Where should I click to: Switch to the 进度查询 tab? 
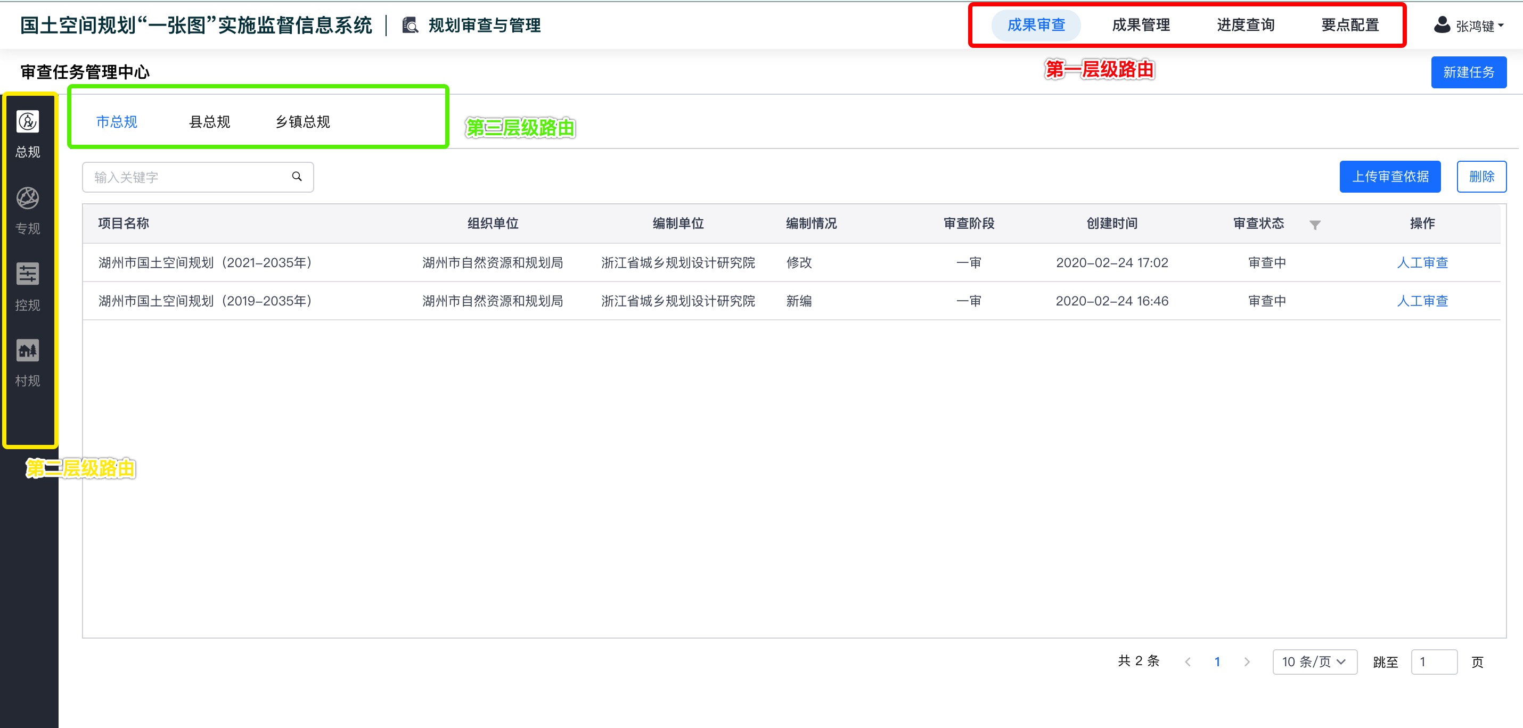(x=1246, y=25)
